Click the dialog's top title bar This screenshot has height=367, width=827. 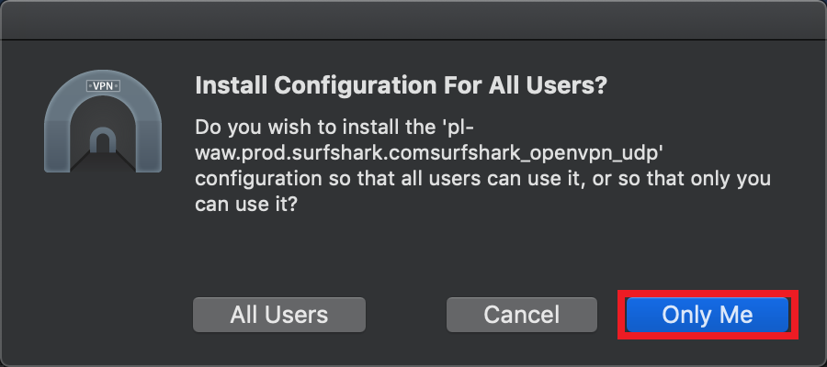click(413, 20)
